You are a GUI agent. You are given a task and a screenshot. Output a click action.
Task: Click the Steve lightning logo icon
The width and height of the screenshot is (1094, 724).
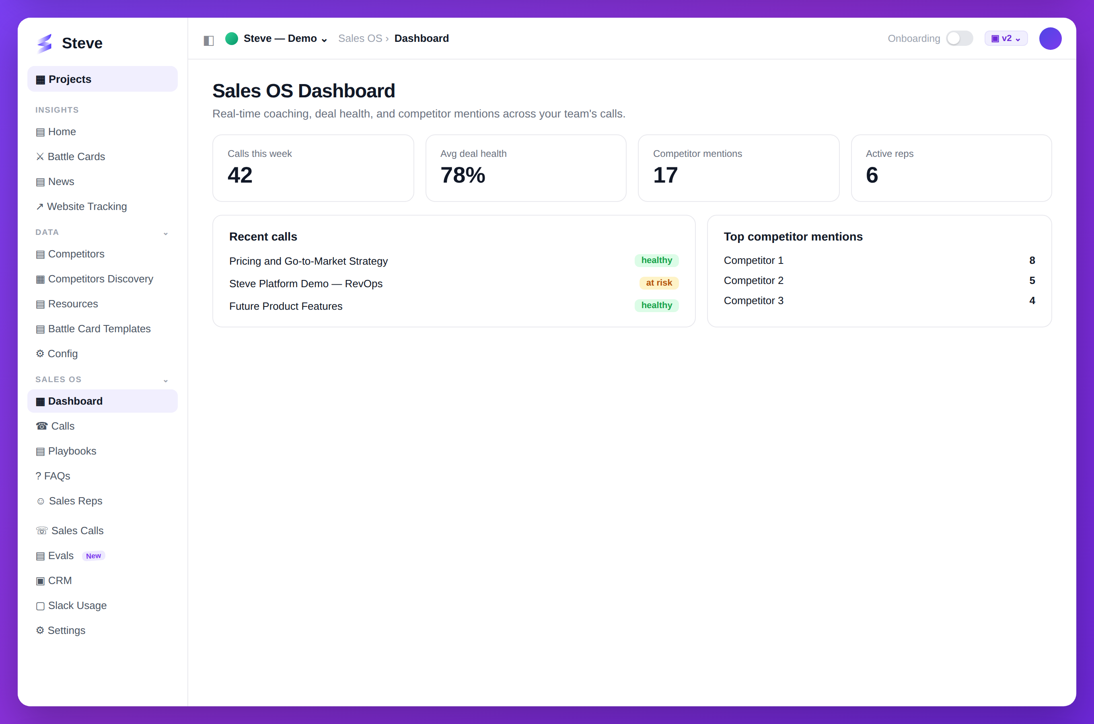pyautogui.click(x=44, y=43)
